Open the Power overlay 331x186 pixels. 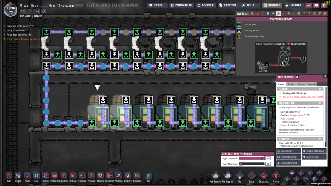pos(257,14)
